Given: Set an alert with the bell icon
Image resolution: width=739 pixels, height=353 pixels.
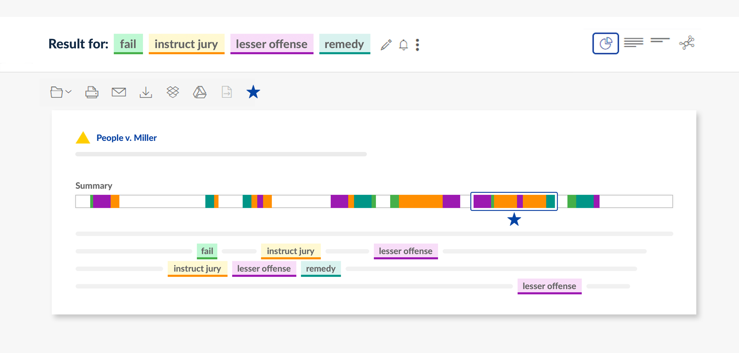Looking at the screenshot, I should tap(403, 45).
